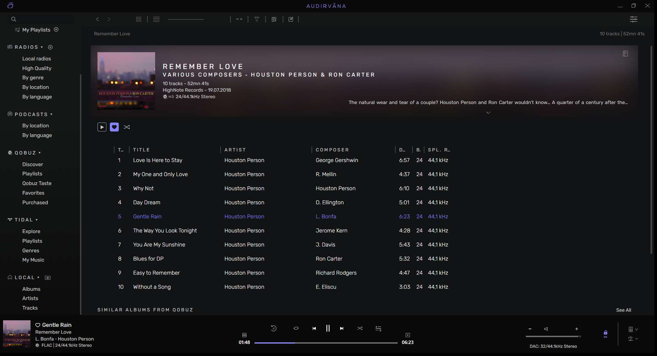Open Qobuz Favorites
The width and height of the screenshot is (657, 356).
coord(33,193)
